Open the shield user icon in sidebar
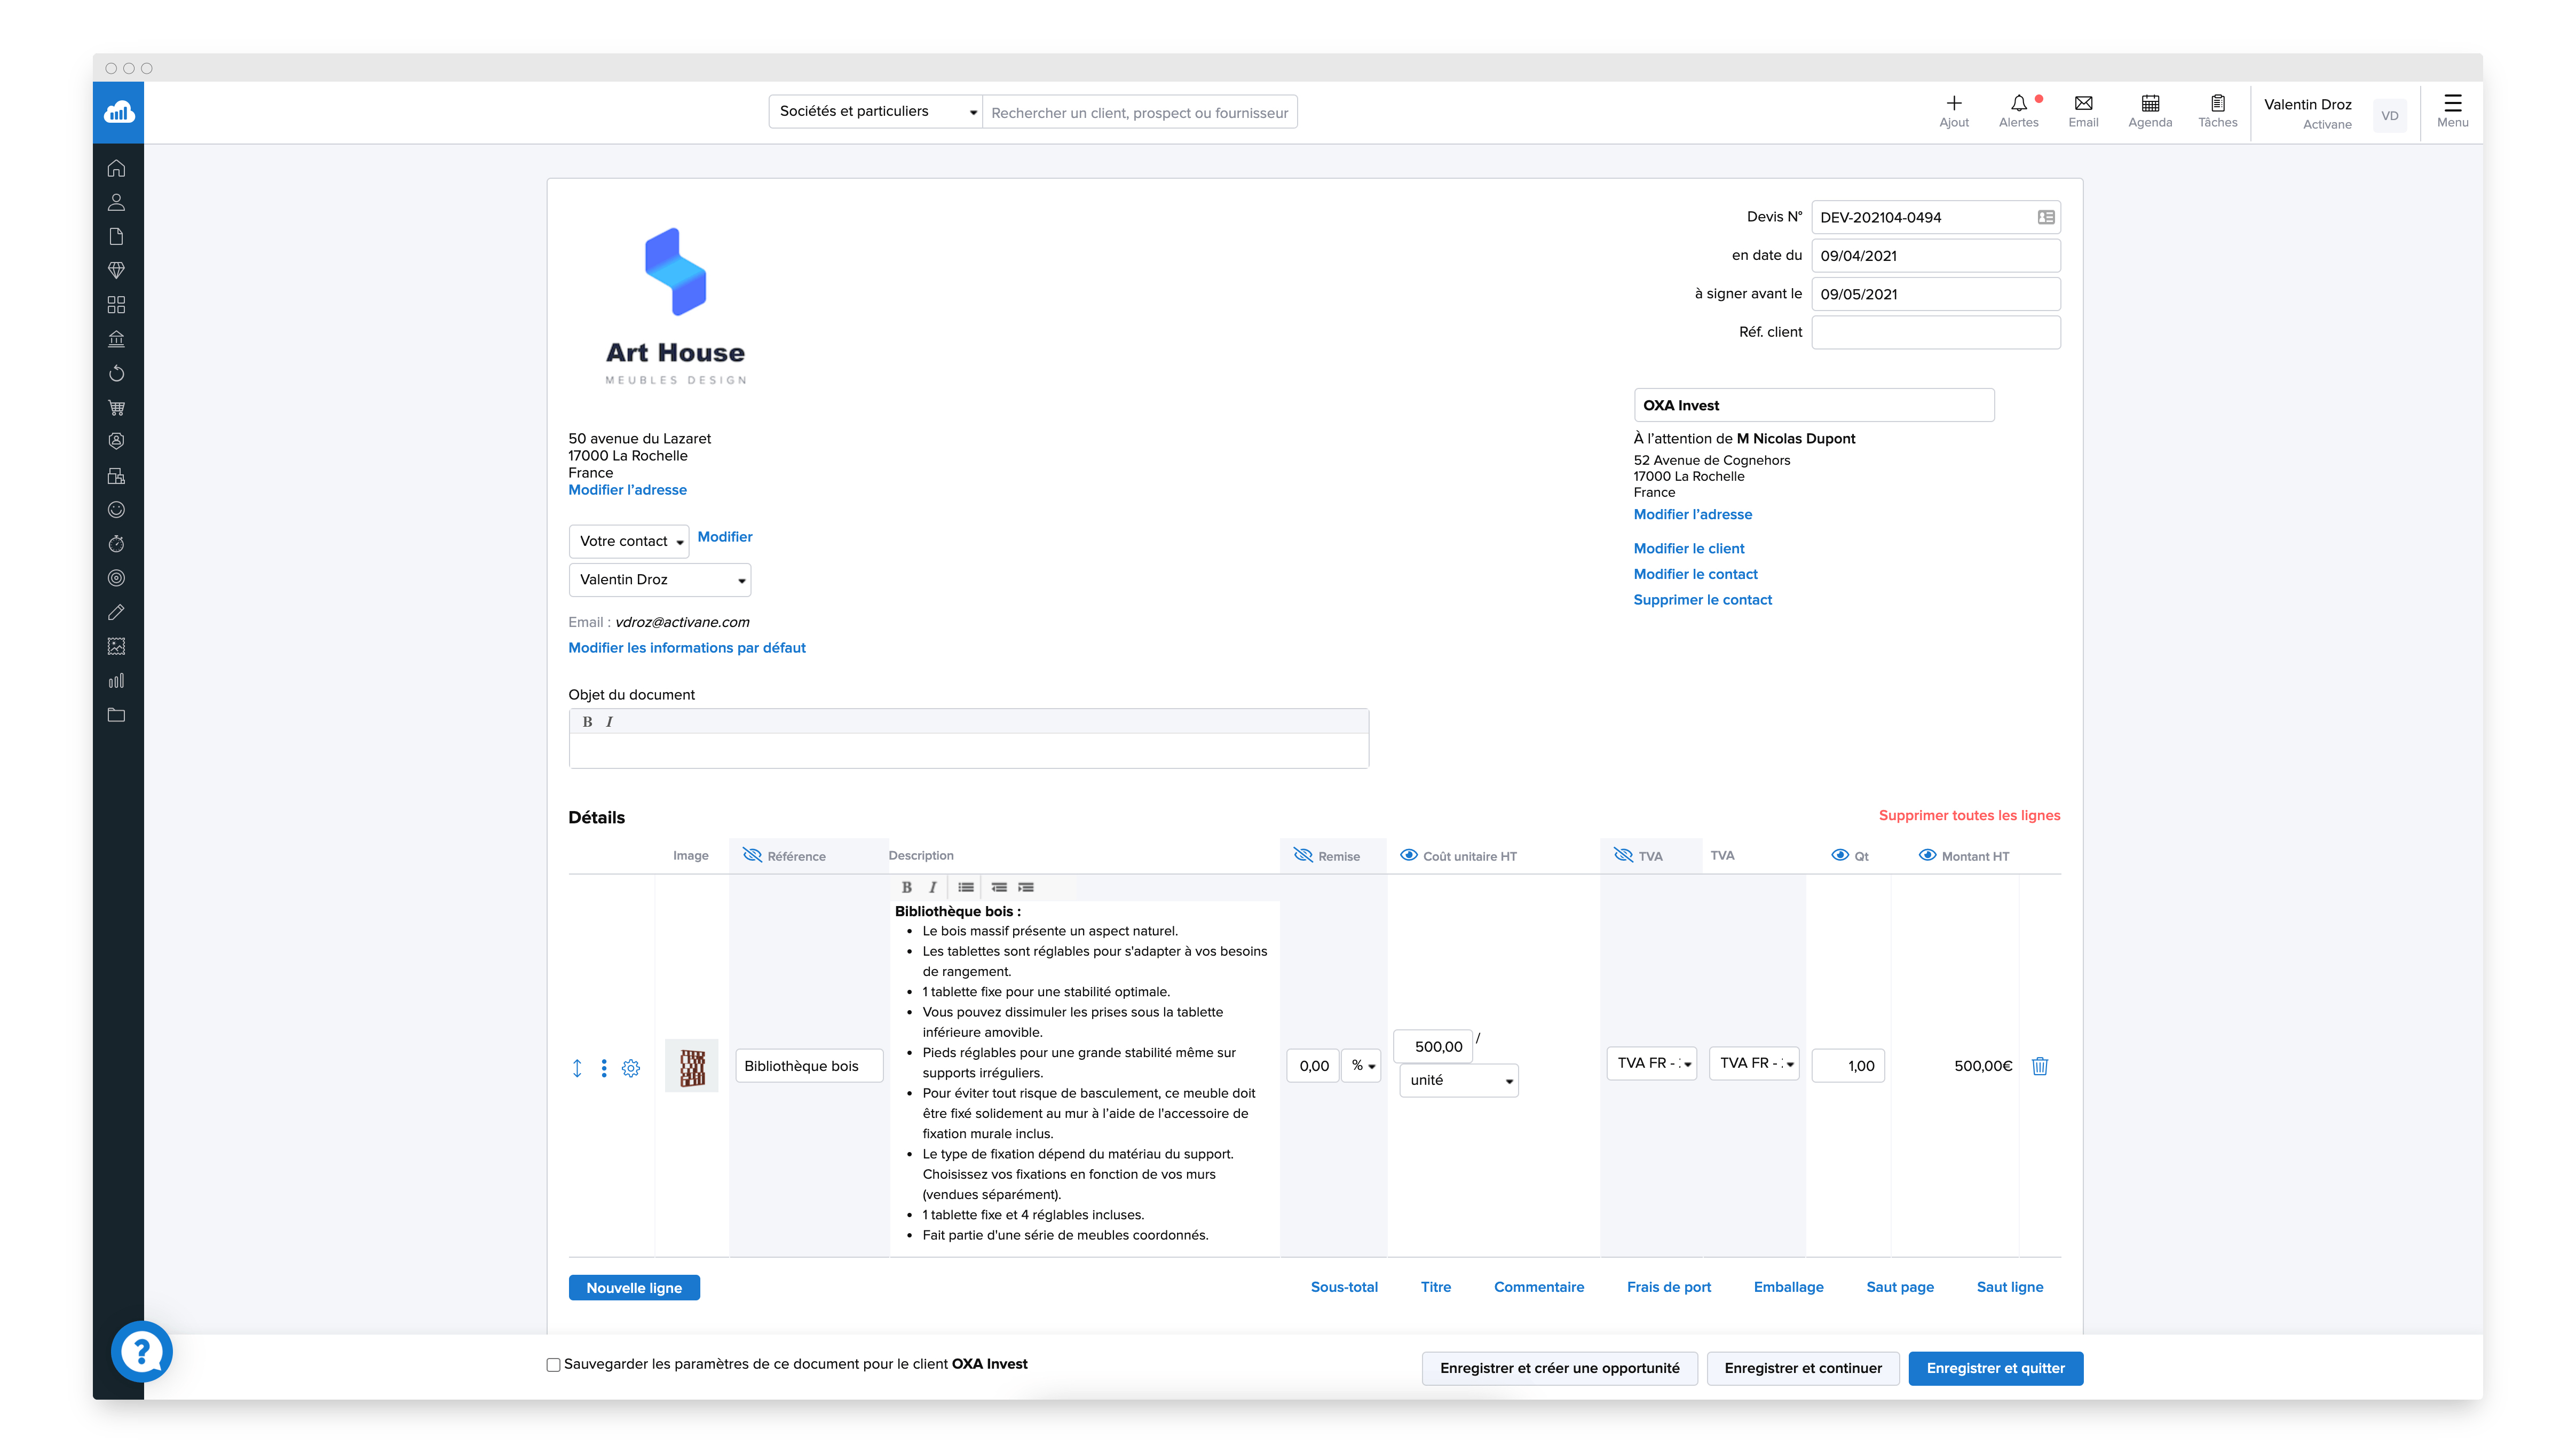 pyautogui.click(x=116, y=441)
